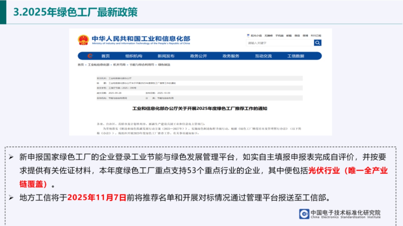
Task: Click 工业和信息化部 in the breadcrumb trail
Action: pyautogui.click(x=99, y=65)
